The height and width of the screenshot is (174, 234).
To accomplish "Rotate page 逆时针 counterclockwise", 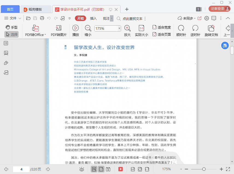I will click(195, 30).
